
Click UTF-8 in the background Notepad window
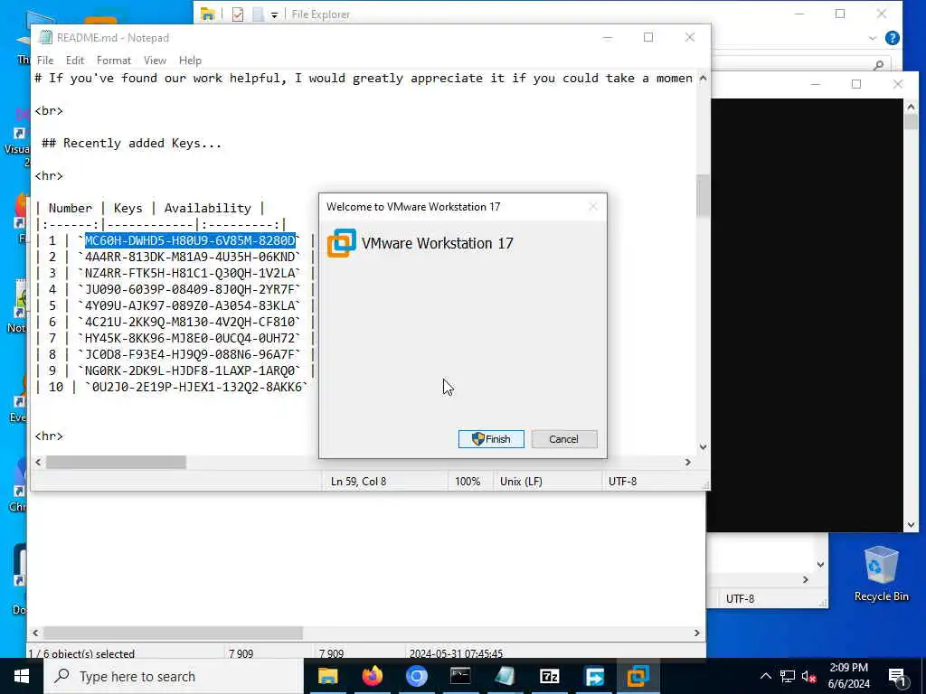pyautogui.click(x=740, y=599)
